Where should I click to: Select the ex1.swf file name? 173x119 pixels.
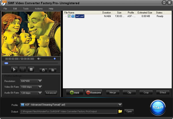(x=80, y=16)
